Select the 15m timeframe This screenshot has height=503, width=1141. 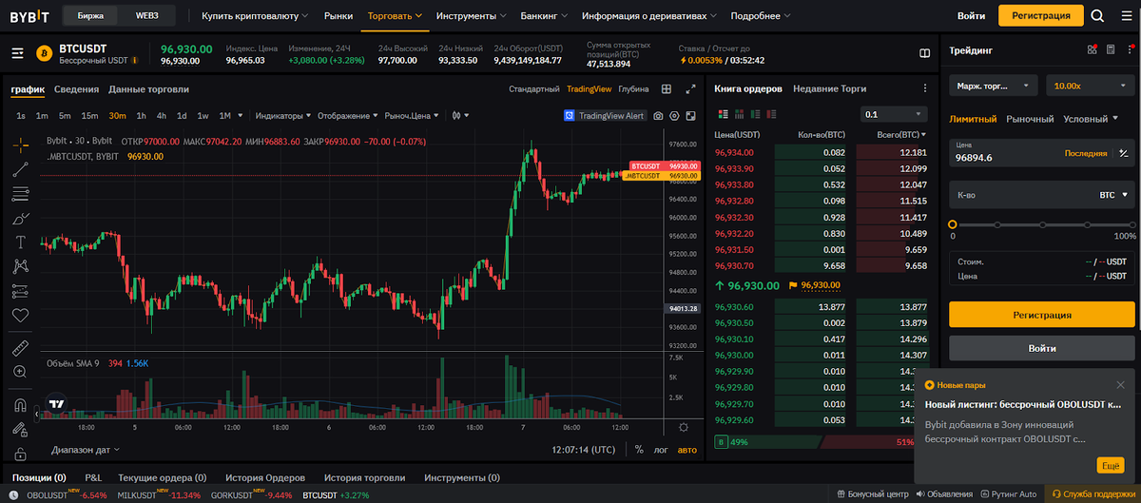click(89, 116)
